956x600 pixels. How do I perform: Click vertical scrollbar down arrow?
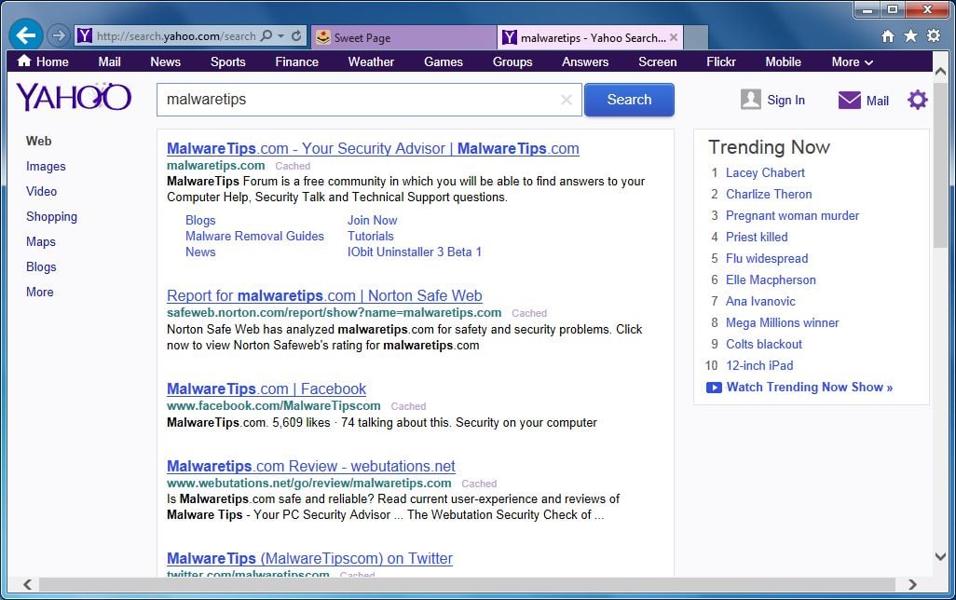point(941,556)
